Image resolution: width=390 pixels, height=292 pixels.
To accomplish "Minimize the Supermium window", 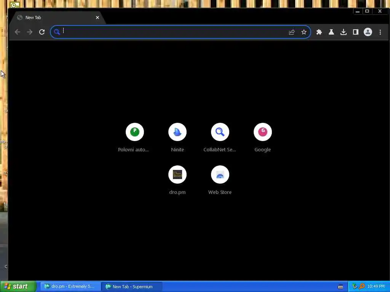I will pyautogui.click(x=357, y=11).
